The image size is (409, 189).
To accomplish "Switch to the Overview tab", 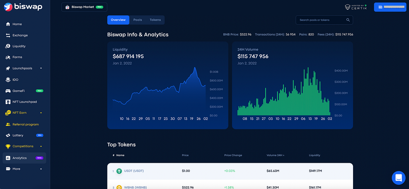I will [x=118, y=20].
